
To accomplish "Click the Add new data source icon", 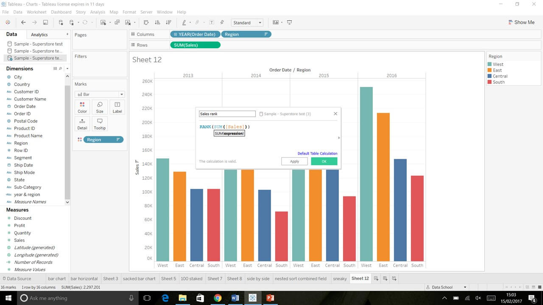I will (x=61, y=22).
